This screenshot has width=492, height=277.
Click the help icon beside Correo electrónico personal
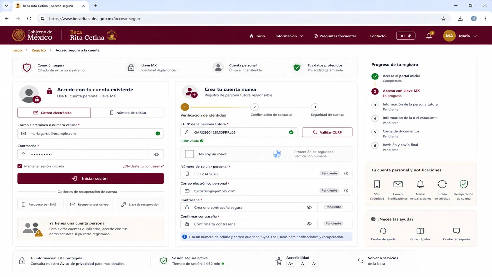(346, 191)
